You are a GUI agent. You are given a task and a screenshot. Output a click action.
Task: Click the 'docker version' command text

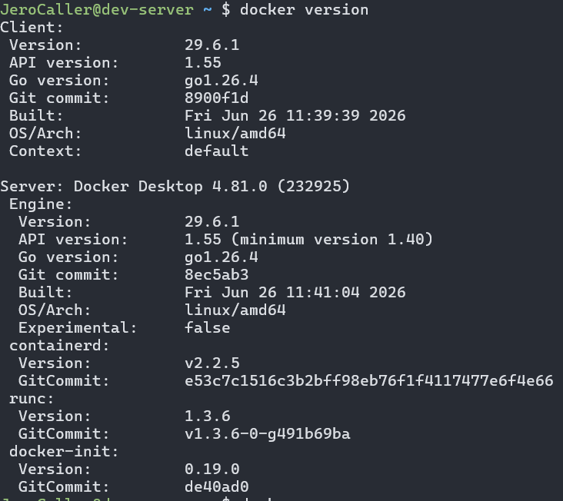[x=304, y=10]
